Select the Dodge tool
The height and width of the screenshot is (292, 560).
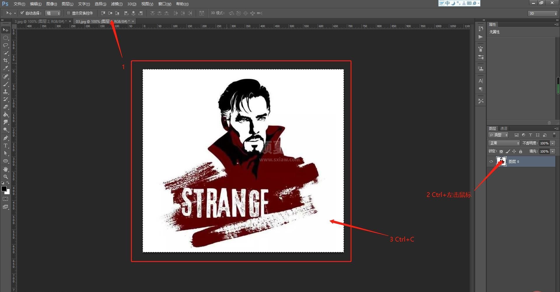pyautogui.click(x=6, y=130)
